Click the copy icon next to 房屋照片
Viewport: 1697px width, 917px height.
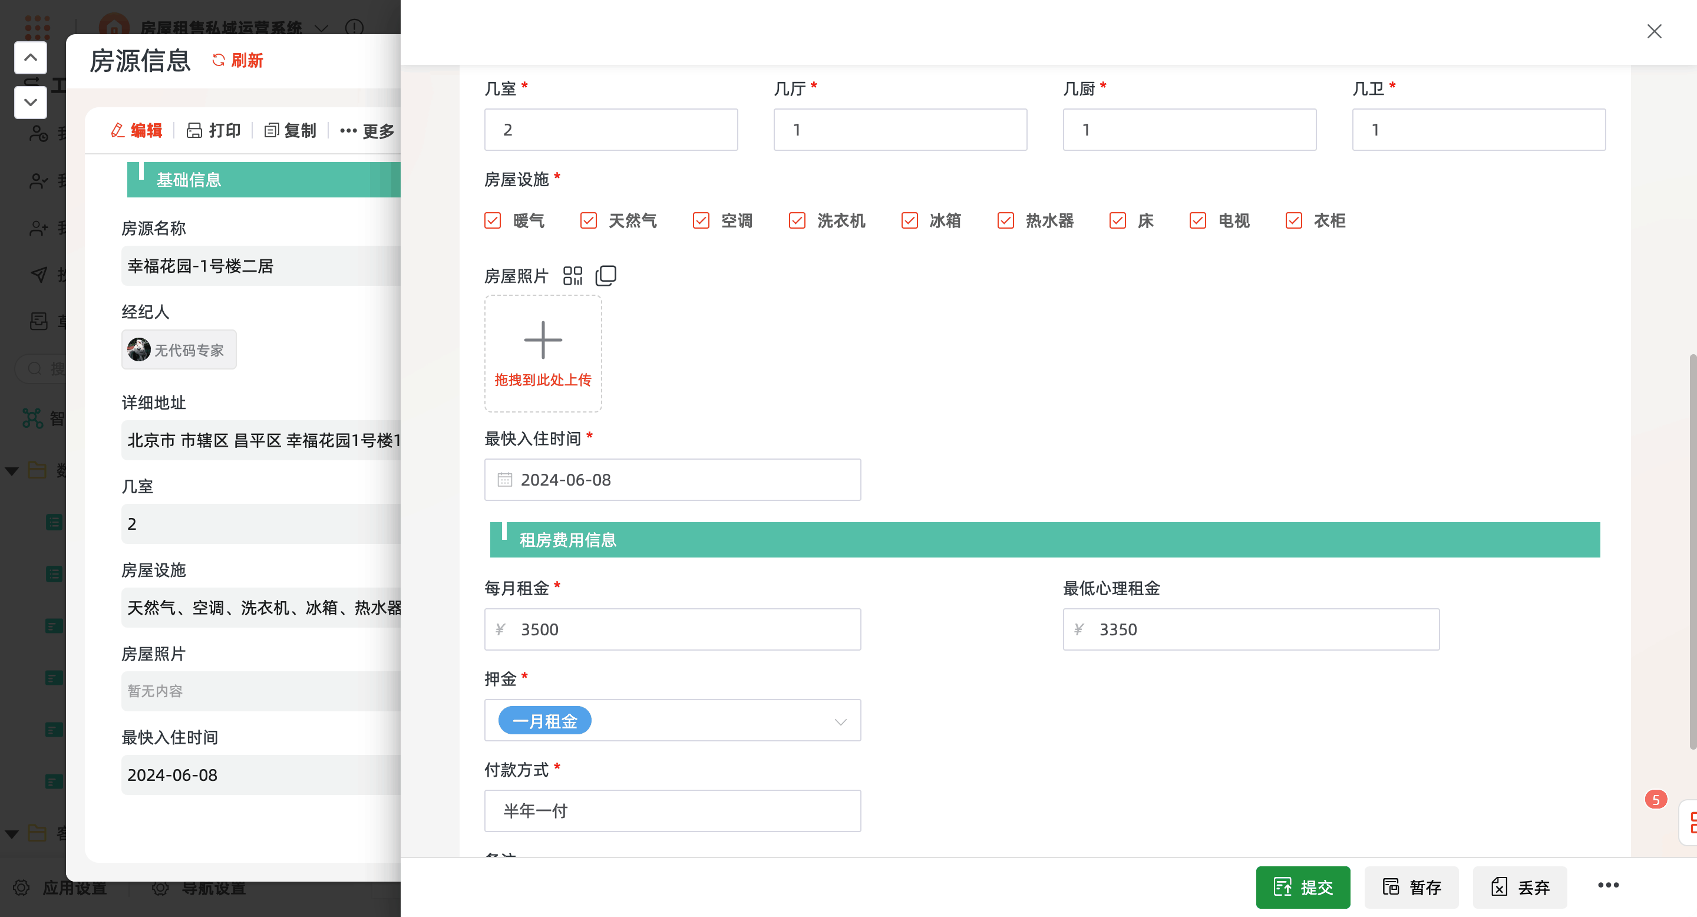click(x=605, y=275)
